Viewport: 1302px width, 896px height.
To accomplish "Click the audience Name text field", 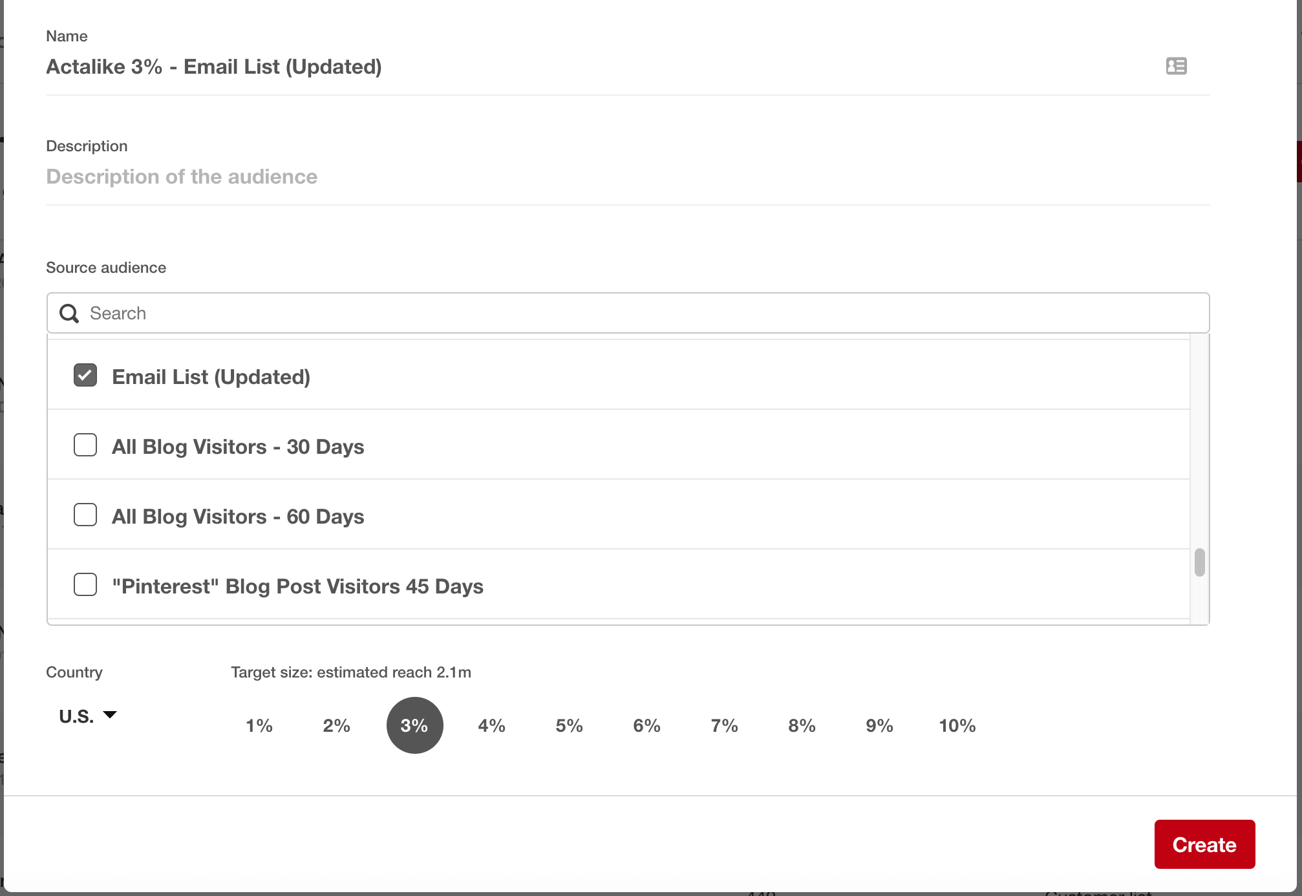I will tap(582, 67).
